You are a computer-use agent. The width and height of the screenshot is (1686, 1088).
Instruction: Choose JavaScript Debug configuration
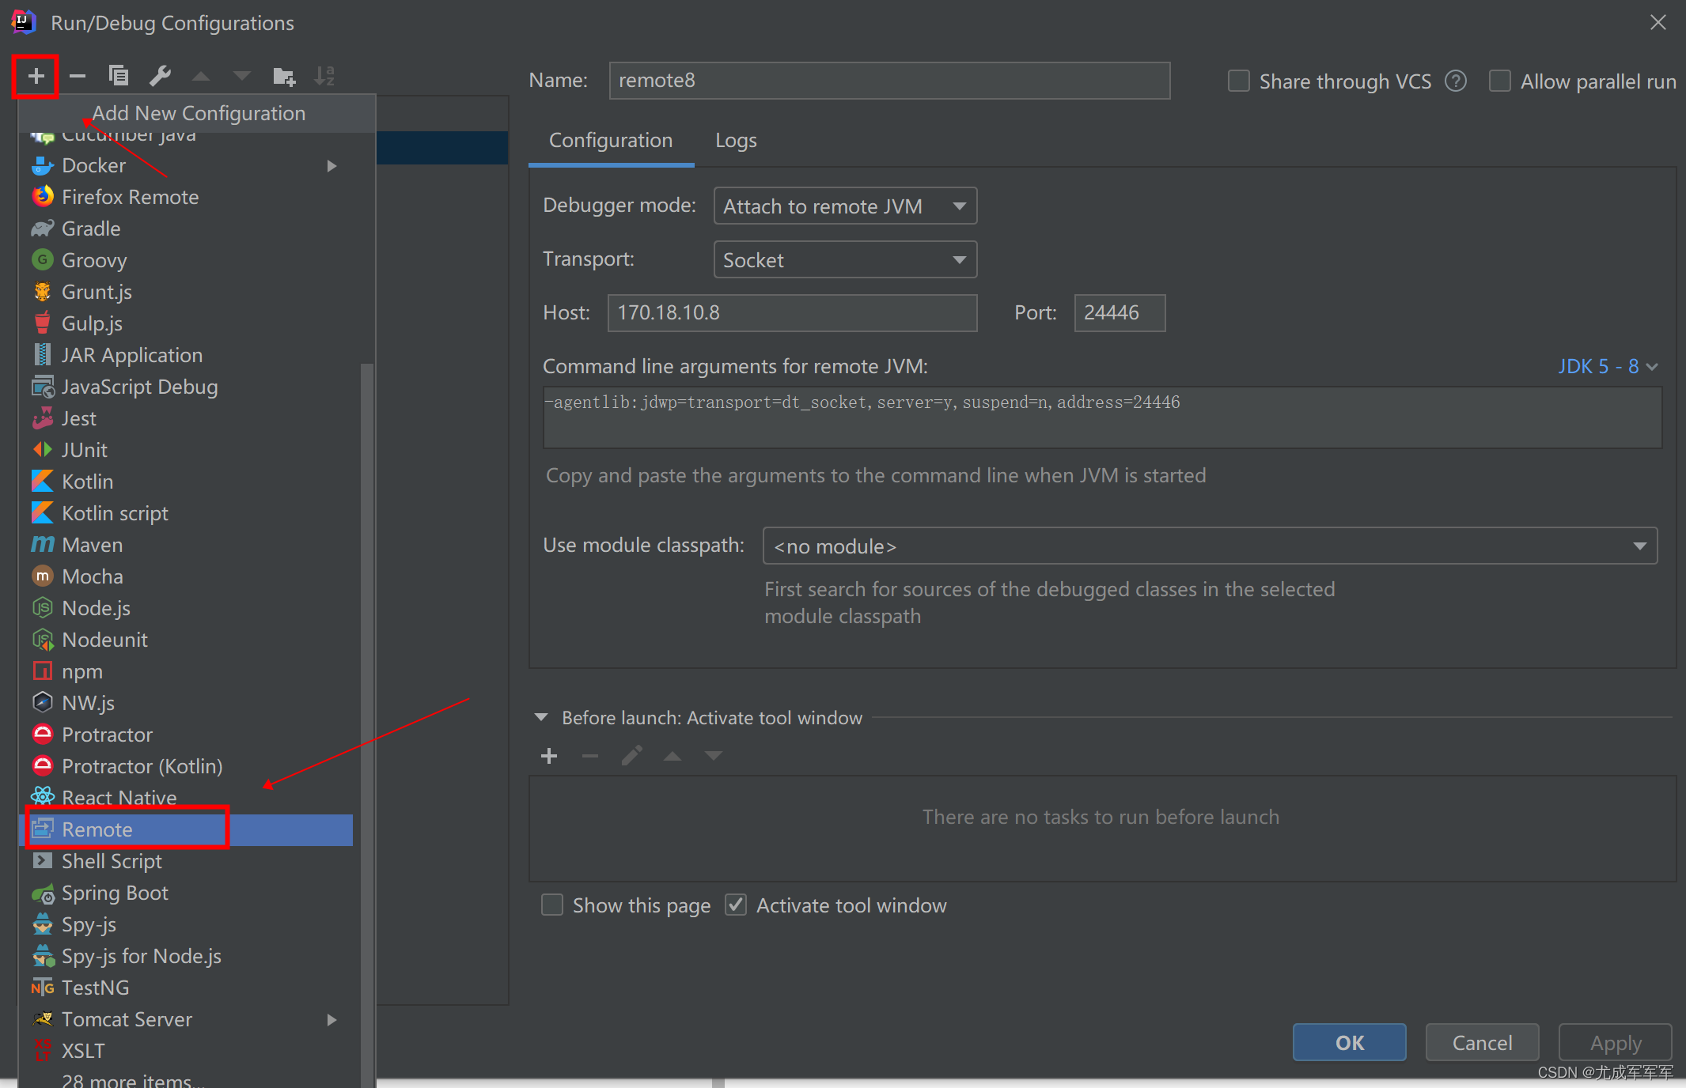click(185, 387)
